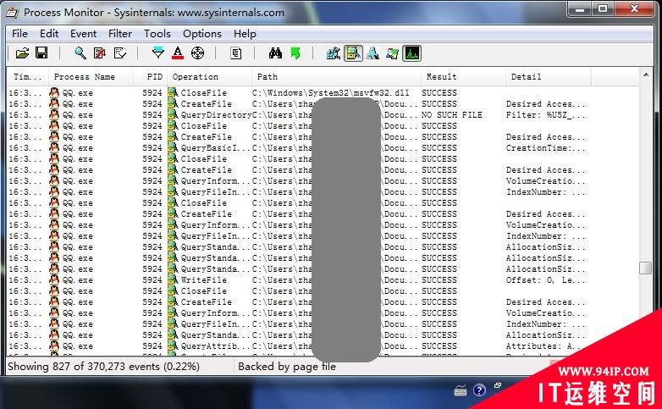Open Find with the binoculars icon
This screenshot has height=409, width=662.
point(275,53)
